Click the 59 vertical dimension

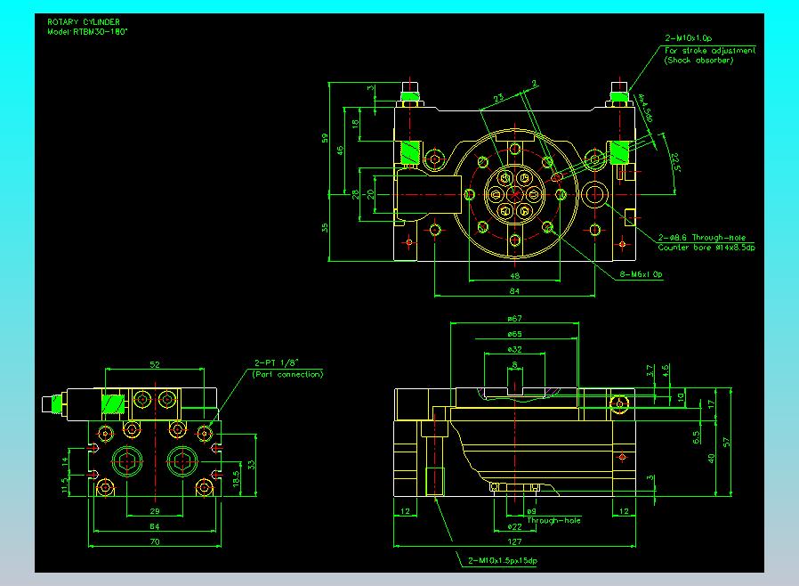pos(325,138)
